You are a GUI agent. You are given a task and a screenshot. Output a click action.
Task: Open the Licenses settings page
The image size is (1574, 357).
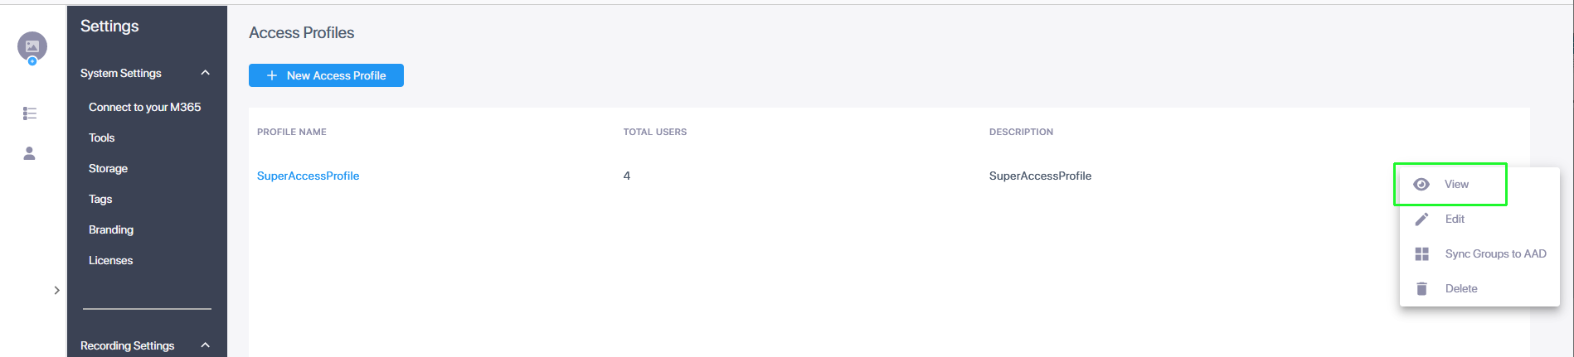pos(111,260)
